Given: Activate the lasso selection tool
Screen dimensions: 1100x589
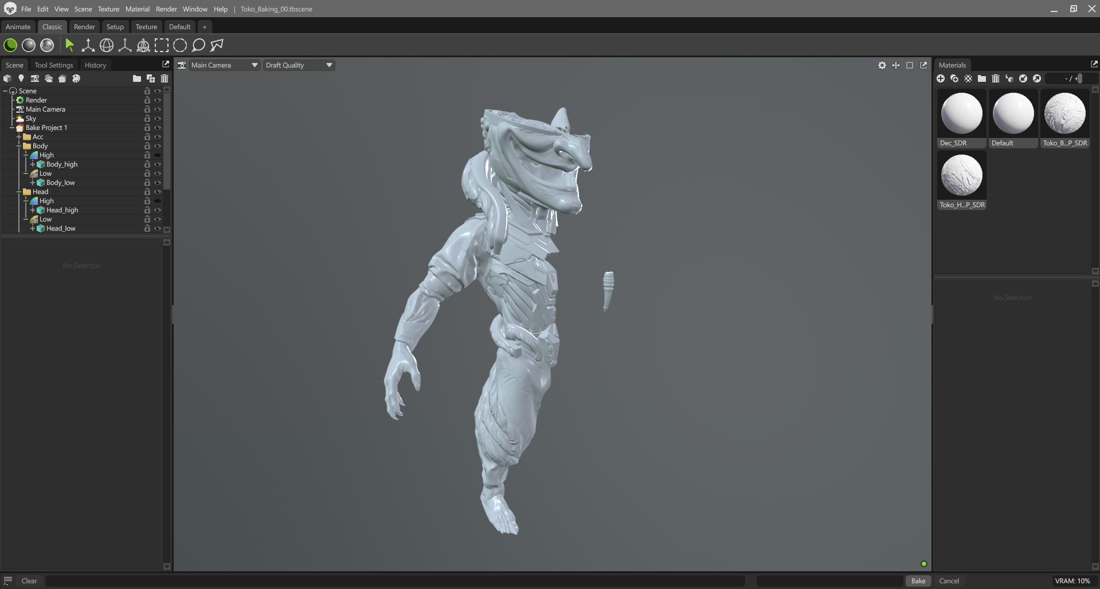Looking at the screenshot, I should pos(198,45).
